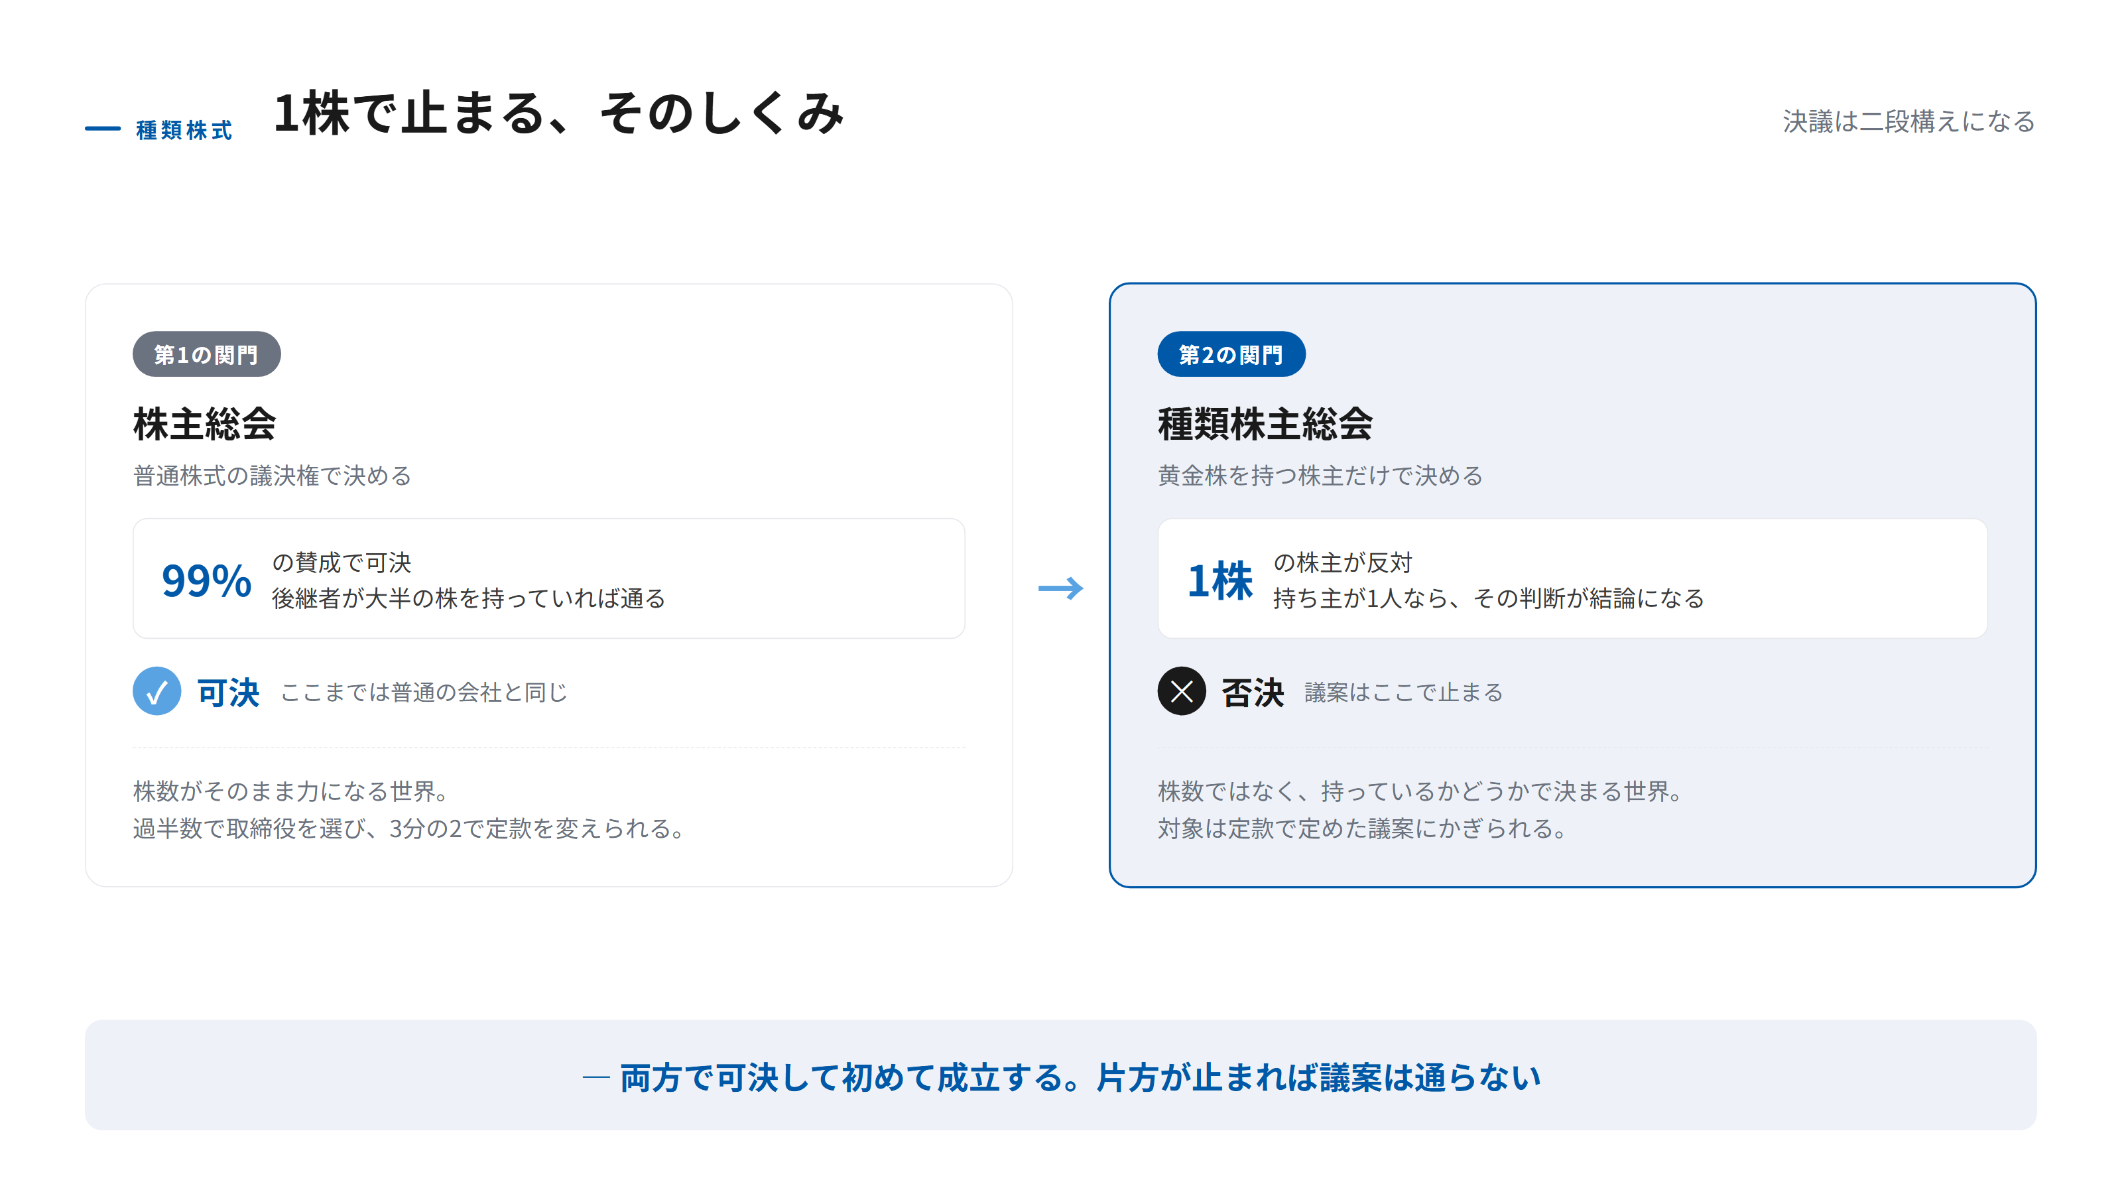The height and width of the screenshot is (1194, 2122).
Task: Click the text の賛成で可決
Action: pos(341,562)
